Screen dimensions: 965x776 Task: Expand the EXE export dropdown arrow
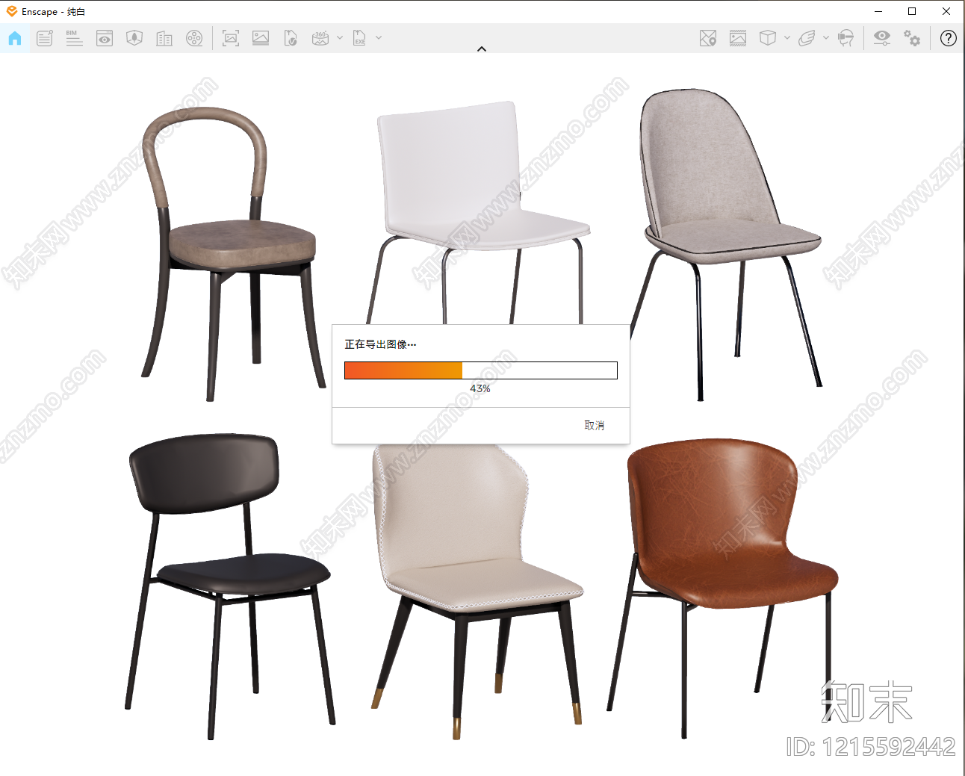pos(379,37)
